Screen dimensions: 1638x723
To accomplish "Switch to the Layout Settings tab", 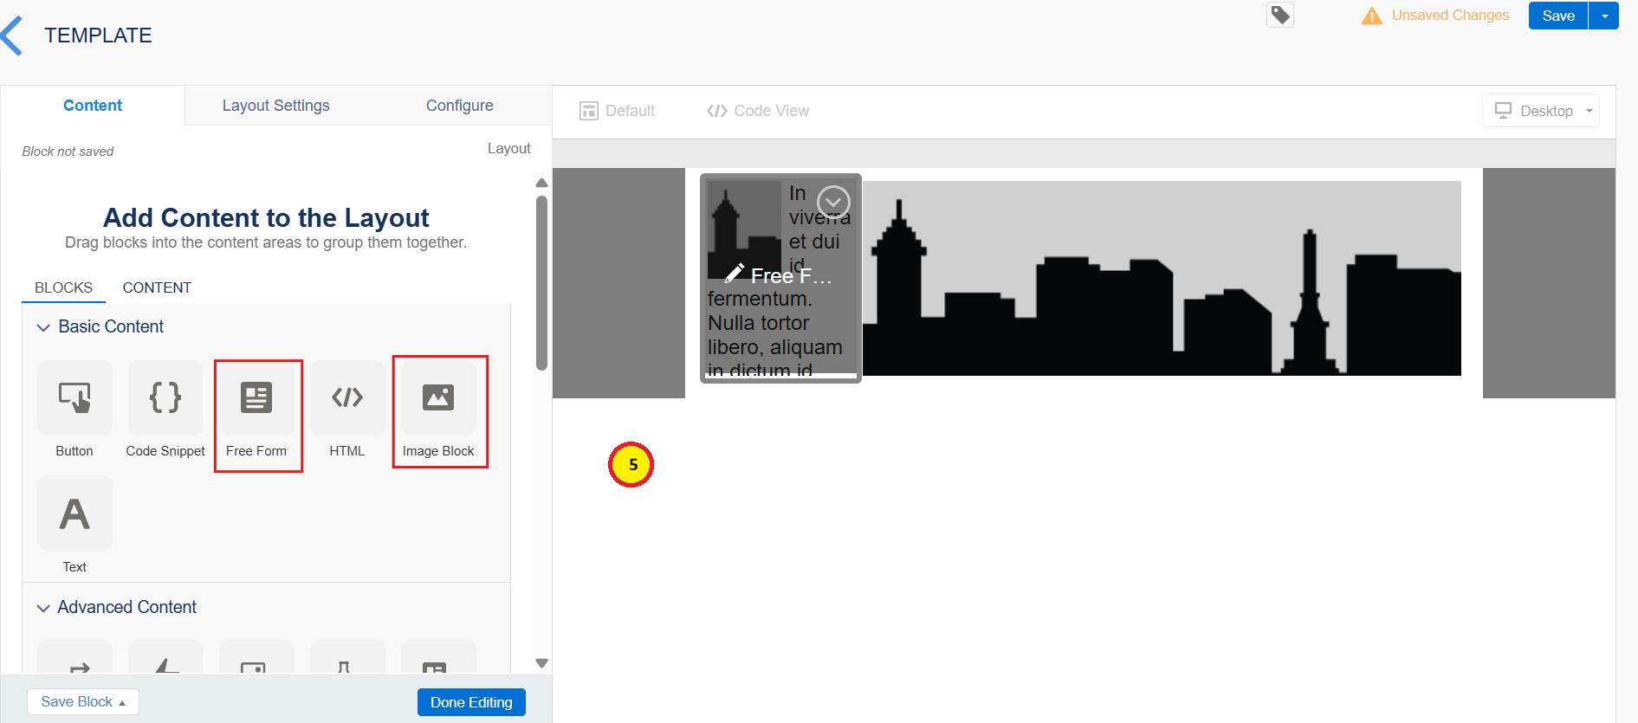I will 275,106.
